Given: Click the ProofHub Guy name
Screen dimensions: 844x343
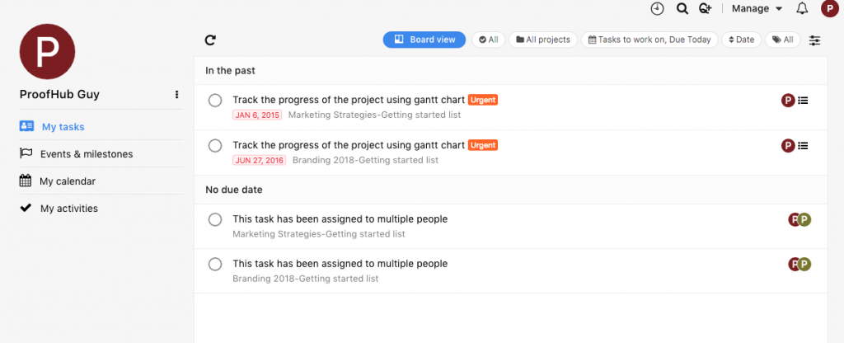Looking at the screenshot, I should (59, 95).
